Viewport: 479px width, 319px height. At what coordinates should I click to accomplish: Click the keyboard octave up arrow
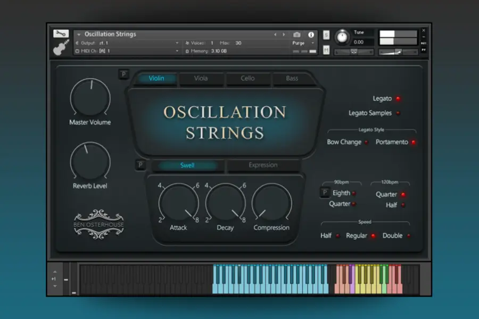pyautogui.click(x=55, y=272)
